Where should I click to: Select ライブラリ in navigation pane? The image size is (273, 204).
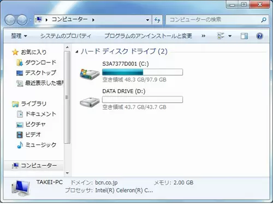point(34,104)
